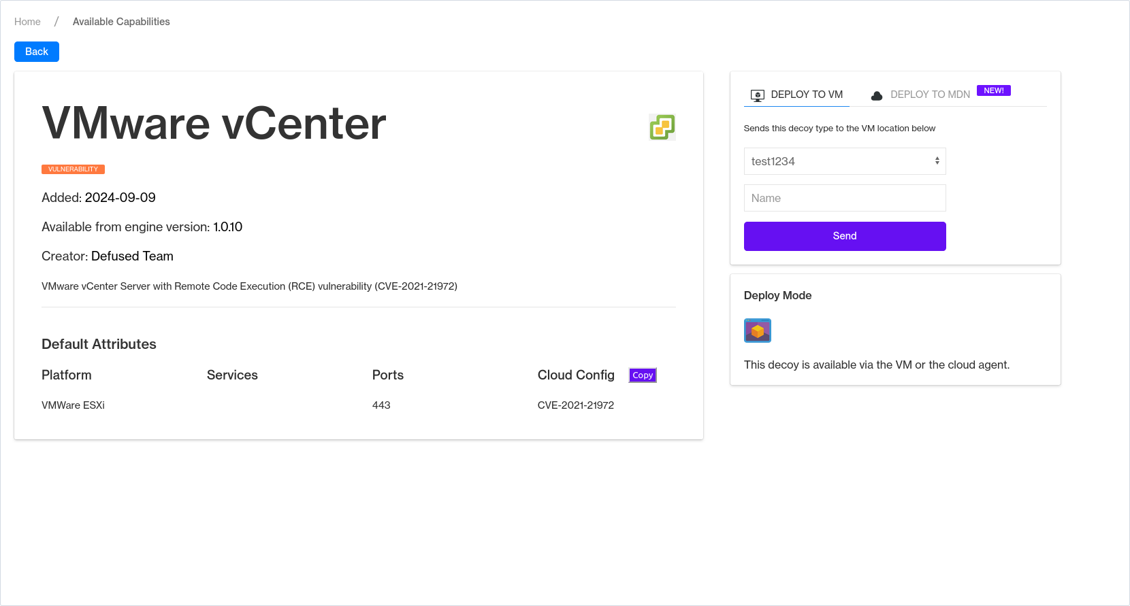Viewport: 1130px width, 606px height.
Task: Click the VMWare ESXi platform value
Action: click(x=73, y=405)
